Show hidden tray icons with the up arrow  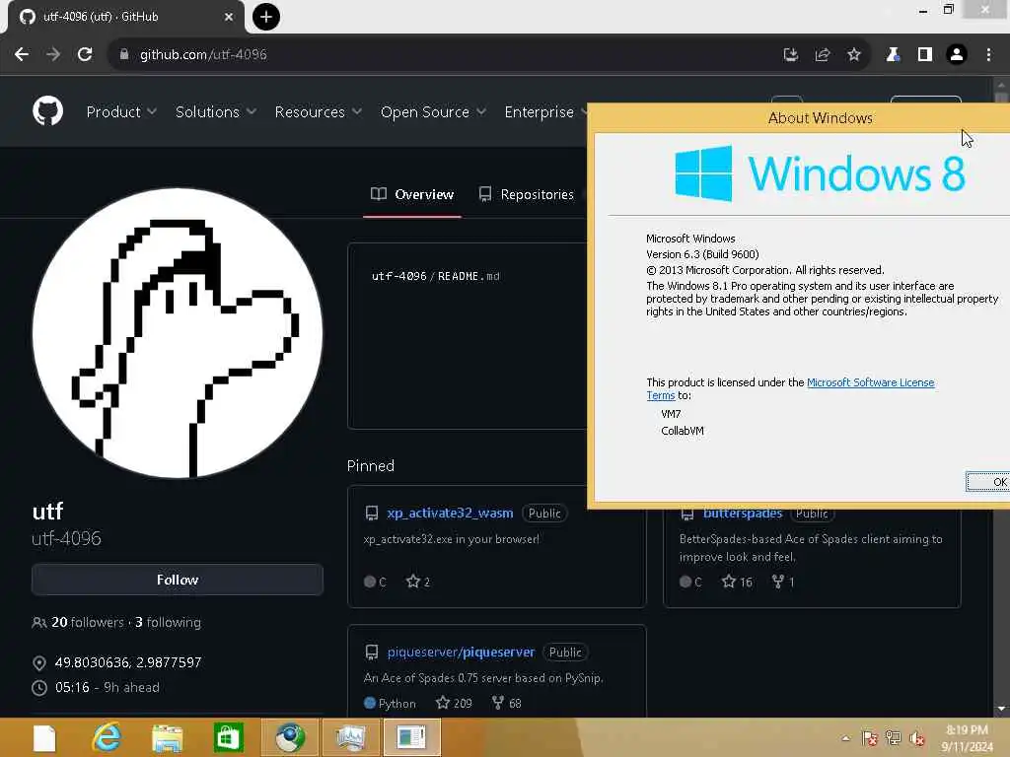click(x=845, y=738)
